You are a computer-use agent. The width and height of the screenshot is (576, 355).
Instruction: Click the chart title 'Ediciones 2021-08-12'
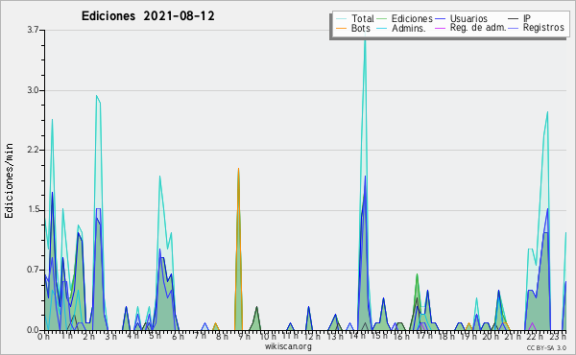click(x=148, y=16)
